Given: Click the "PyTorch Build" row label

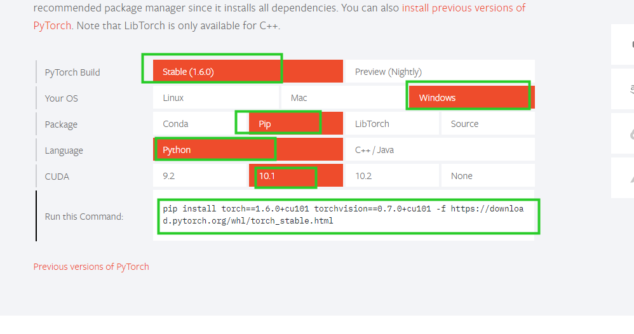Looking at the screenshot, I should coord(72,72).
